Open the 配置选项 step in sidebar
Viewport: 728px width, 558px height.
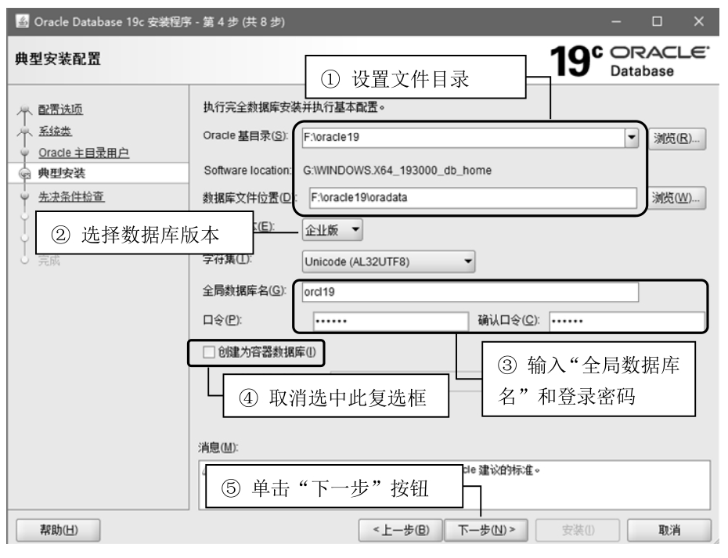click(60, 110)
